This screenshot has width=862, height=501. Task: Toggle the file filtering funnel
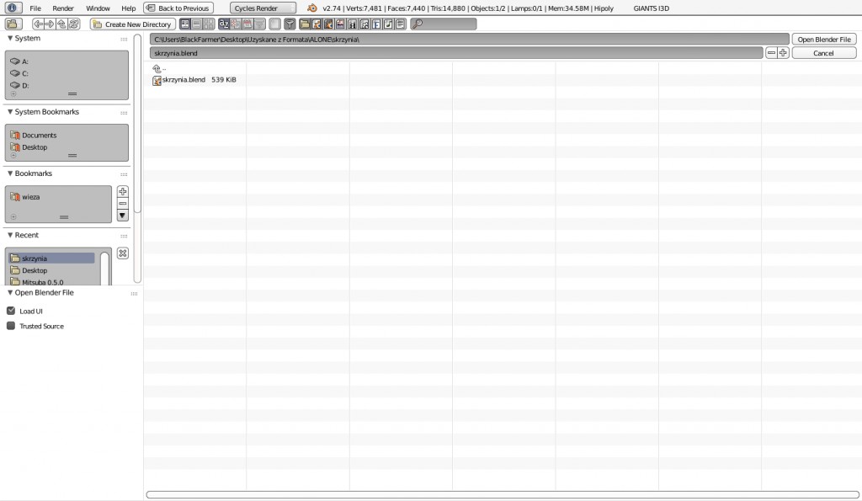(290, 24)
